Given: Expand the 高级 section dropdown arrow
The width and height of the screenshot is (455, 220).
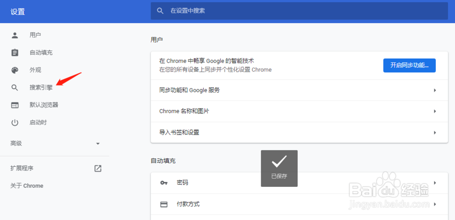Looking at the screenshot, I should [x=98, y=144].
